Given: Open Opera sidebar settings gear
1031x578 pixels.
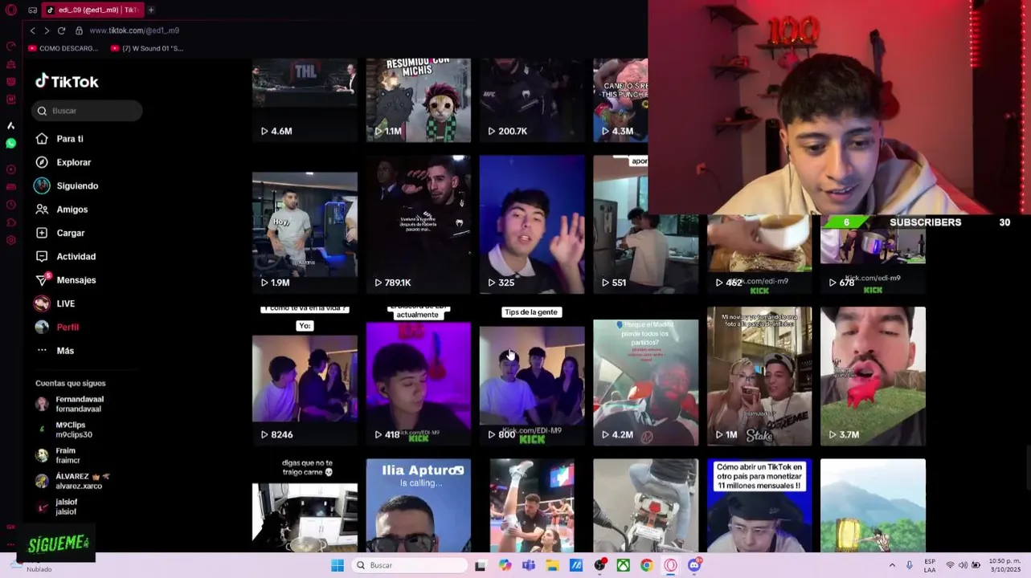Looking at the screenshot, I should click(10, 240).
